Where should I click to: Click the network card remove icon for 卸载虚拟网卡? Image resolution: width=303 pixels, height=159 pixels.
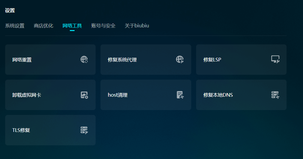pos(84,95)
